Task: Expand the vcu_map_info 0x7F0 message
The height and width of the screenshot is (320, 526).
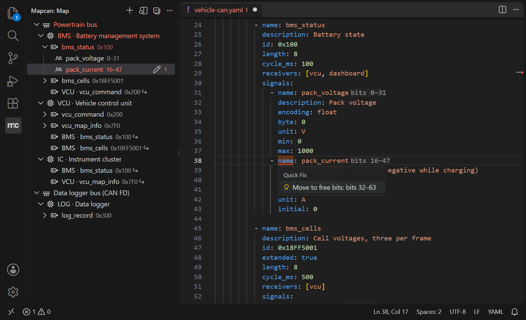Action: (x=45, y=125)
